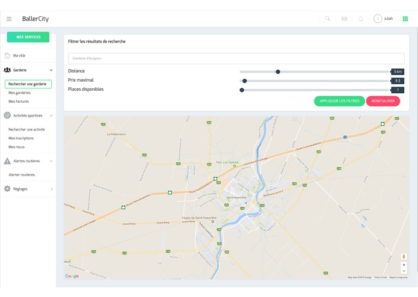This screenshot has height=297, width=418.
Task: Open Mes reçus
Action: (x=16, y=147)
